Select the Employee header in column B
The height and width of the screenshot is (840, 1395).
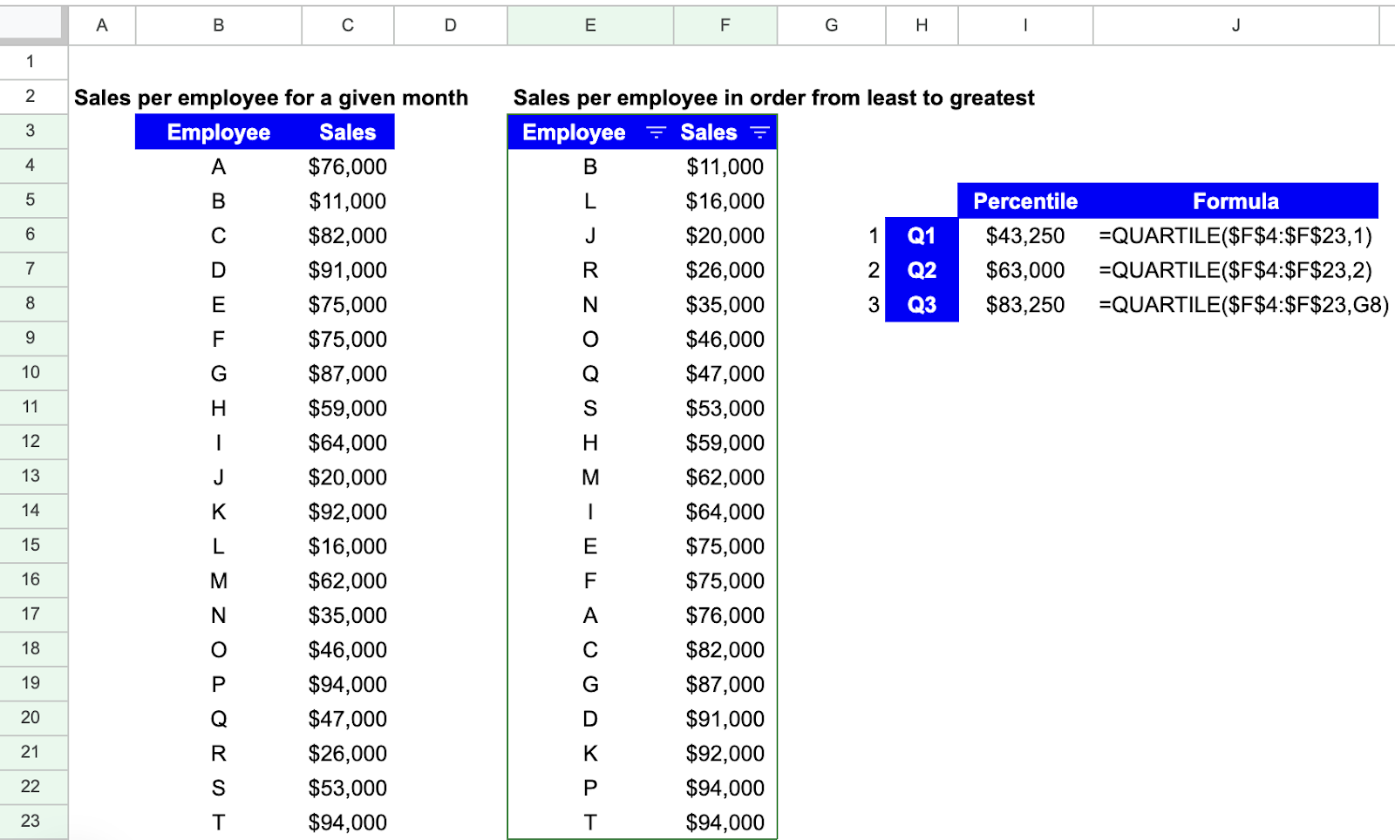pos(219,132)
